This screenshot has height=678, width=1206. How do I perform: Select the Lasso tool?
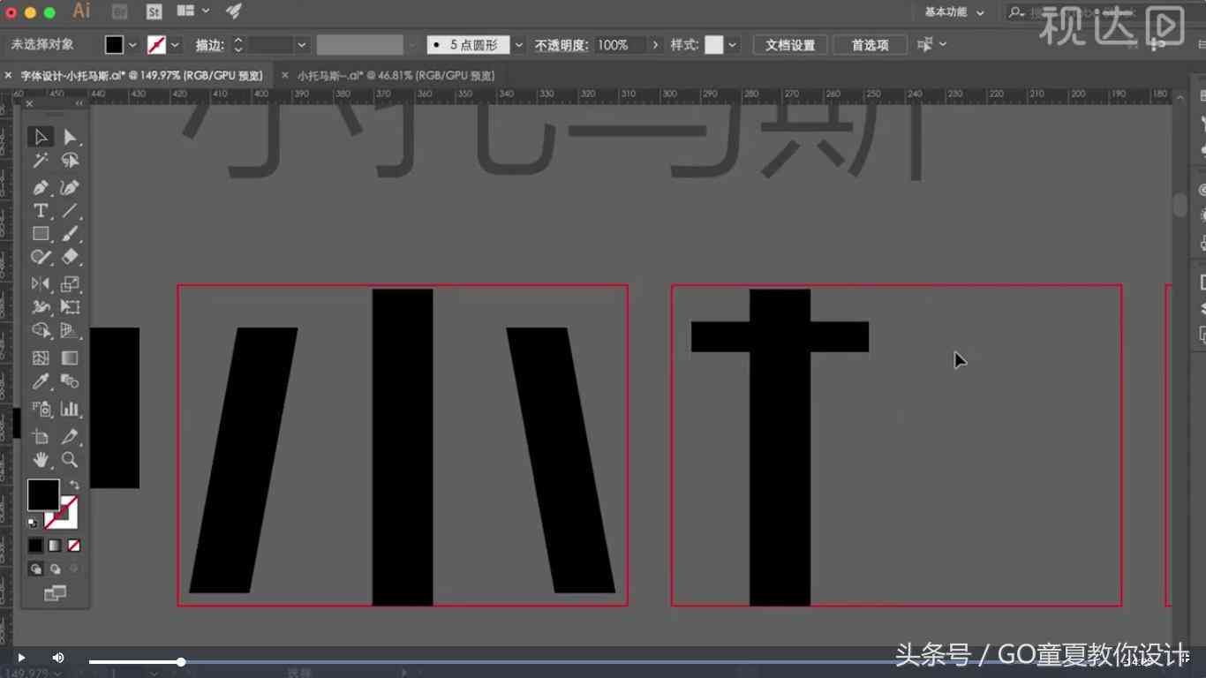pos(70,161)
